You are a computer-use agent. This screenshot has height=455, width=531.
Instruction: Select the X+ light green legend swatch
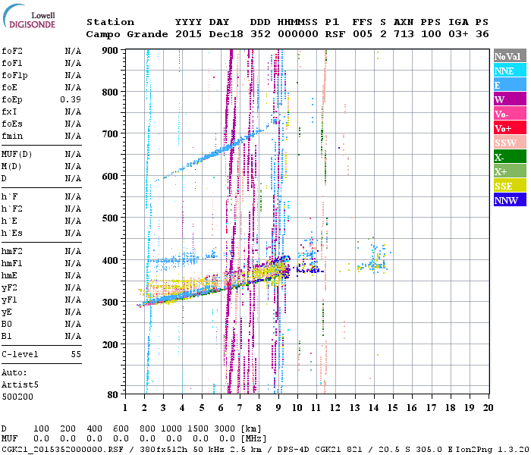[x=510, y=171]
